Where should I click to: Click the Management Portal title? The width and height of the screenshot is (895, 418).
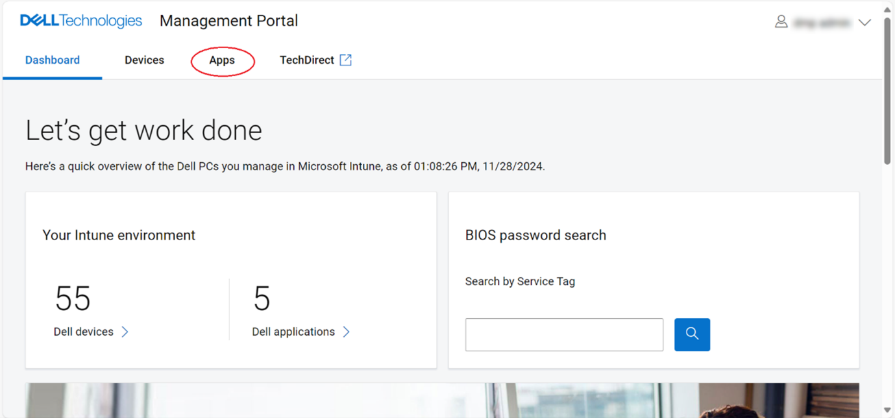(x=228, y=21)
